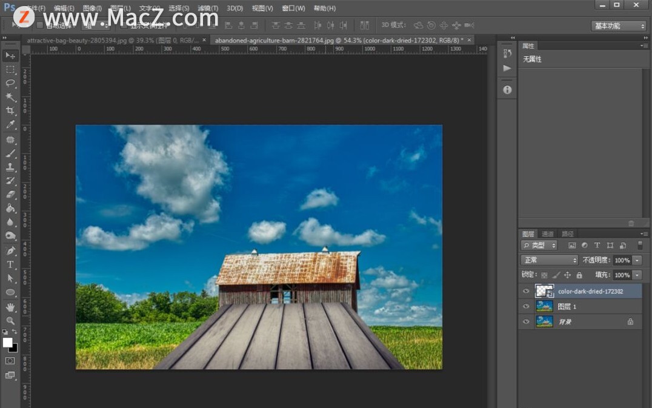Switch to the 路径 paths tab
Viewport: 652px width, 408px height.
[567, 234]
